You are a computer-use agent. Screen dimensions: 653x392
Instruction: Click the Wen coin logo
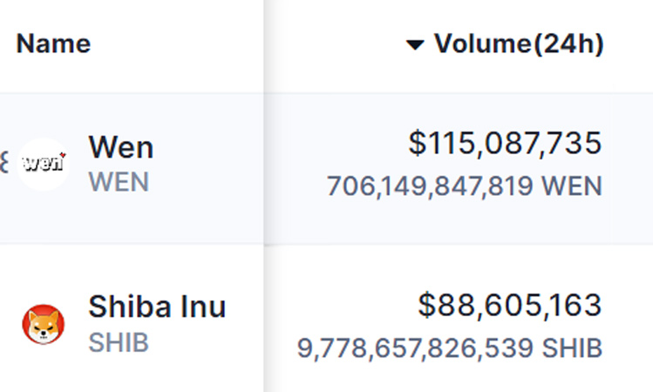click(44, 164)
